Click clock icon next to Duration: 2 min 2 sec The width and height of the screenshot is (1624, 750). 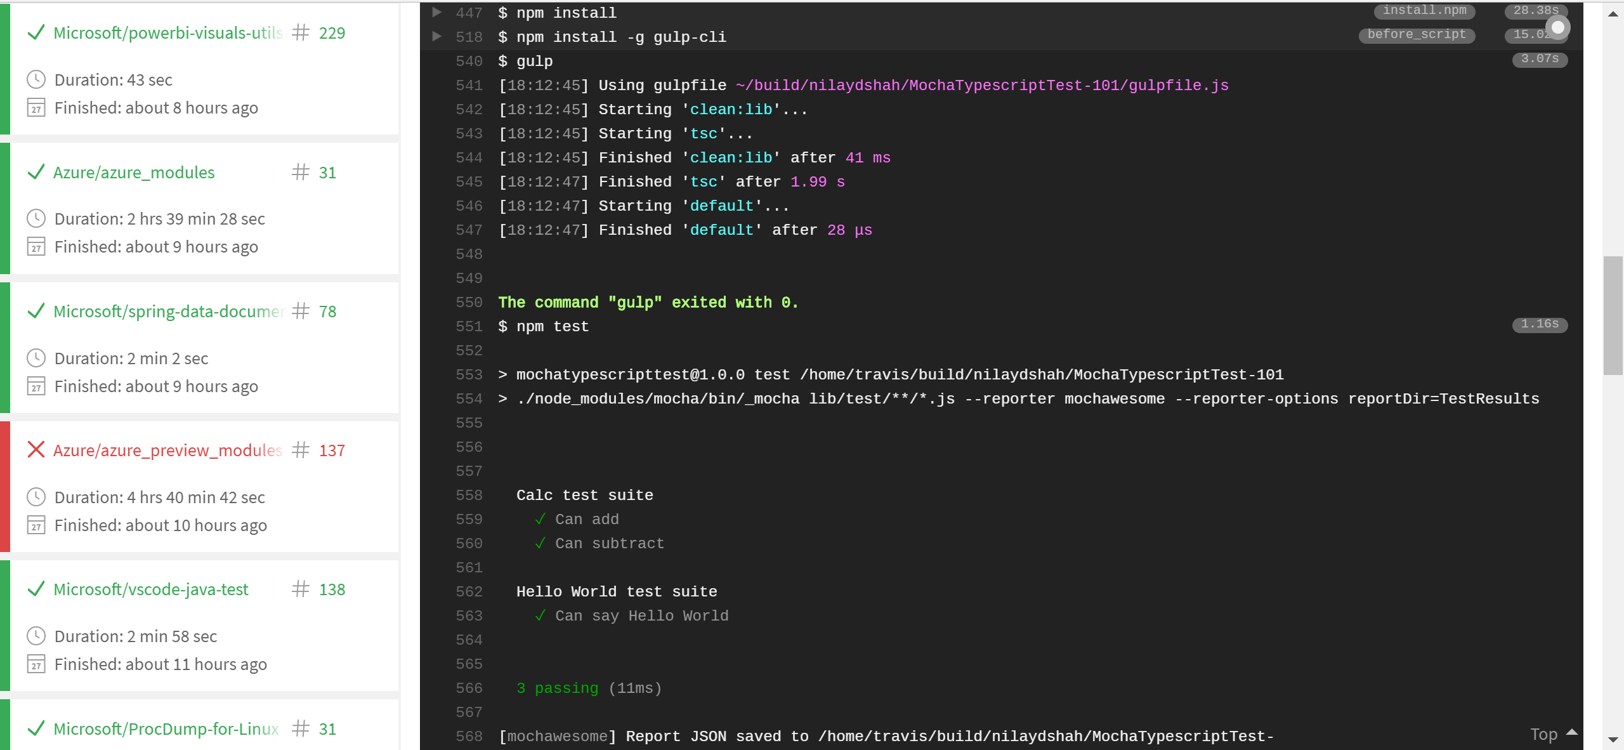pos(36,358)
